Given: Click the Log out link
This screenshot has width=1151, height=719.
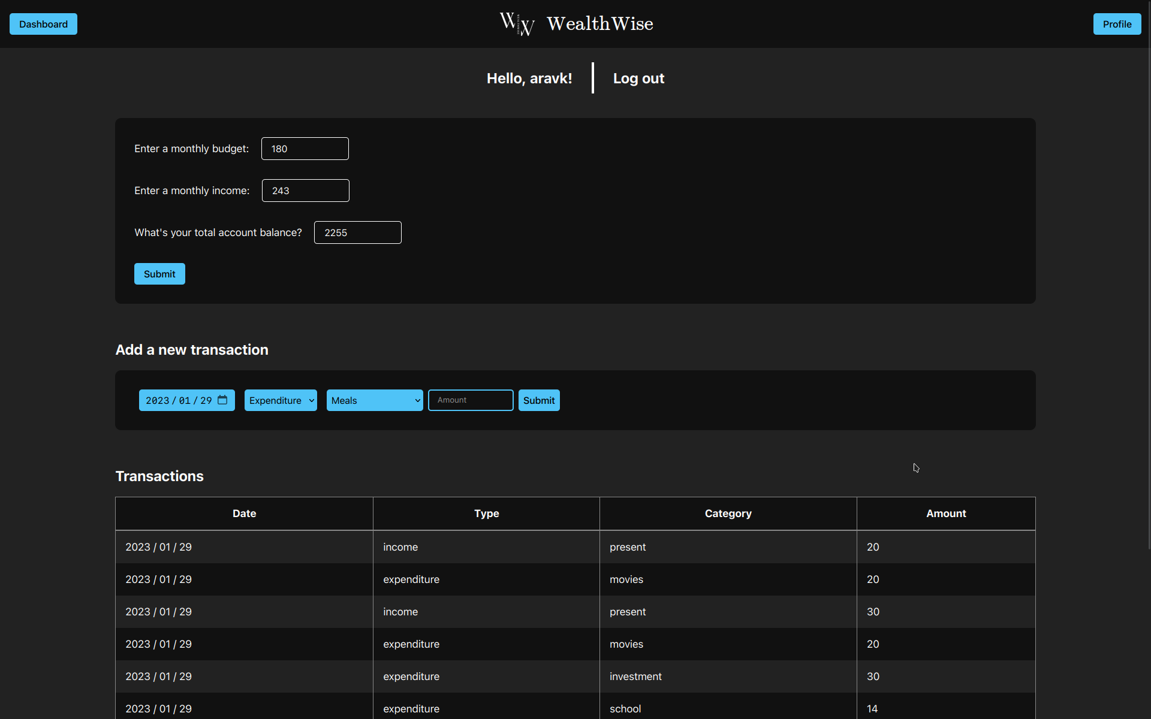Looking at the screenshot, I should coord(638,78).
